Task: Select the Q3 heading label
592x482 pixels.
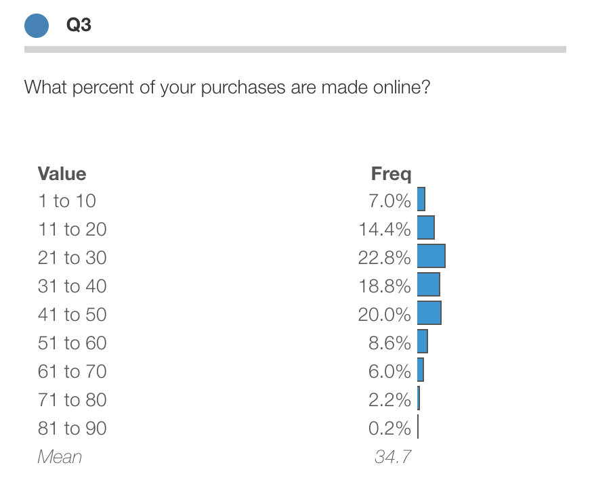Action: pos(79,25)
